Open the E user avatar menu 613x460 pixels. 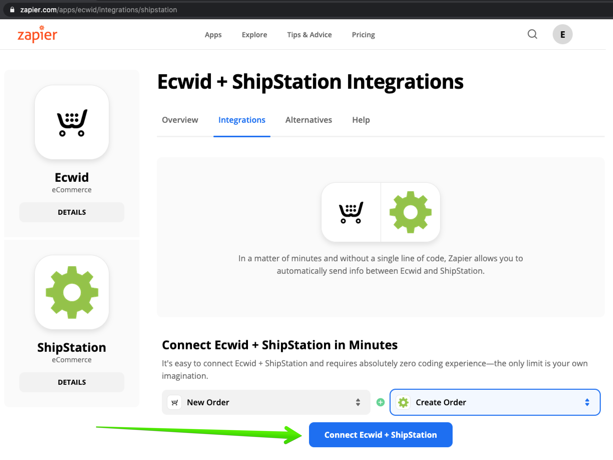562,34
